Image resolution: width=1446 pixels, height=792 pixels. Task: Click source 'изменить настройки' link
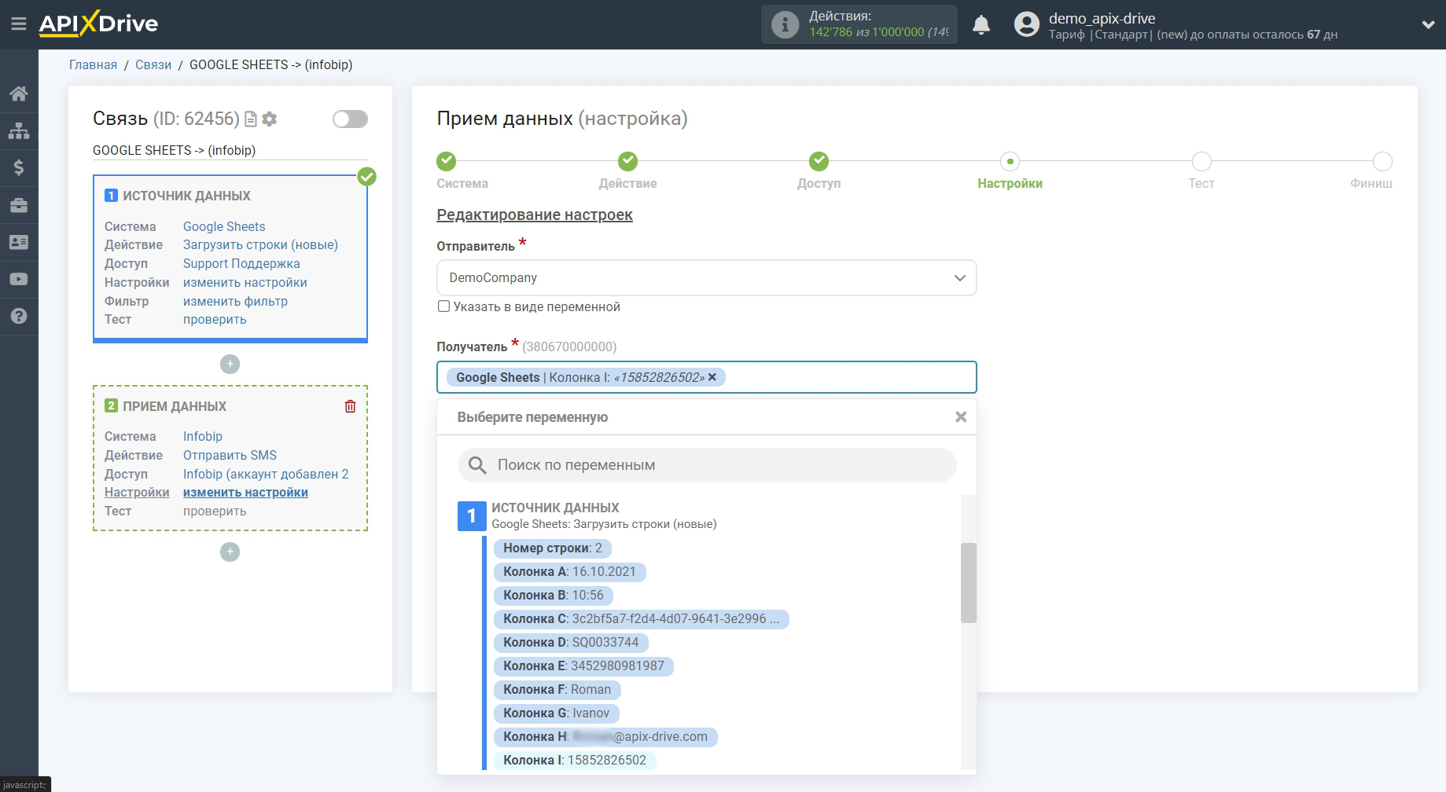(x=245, y=282)
